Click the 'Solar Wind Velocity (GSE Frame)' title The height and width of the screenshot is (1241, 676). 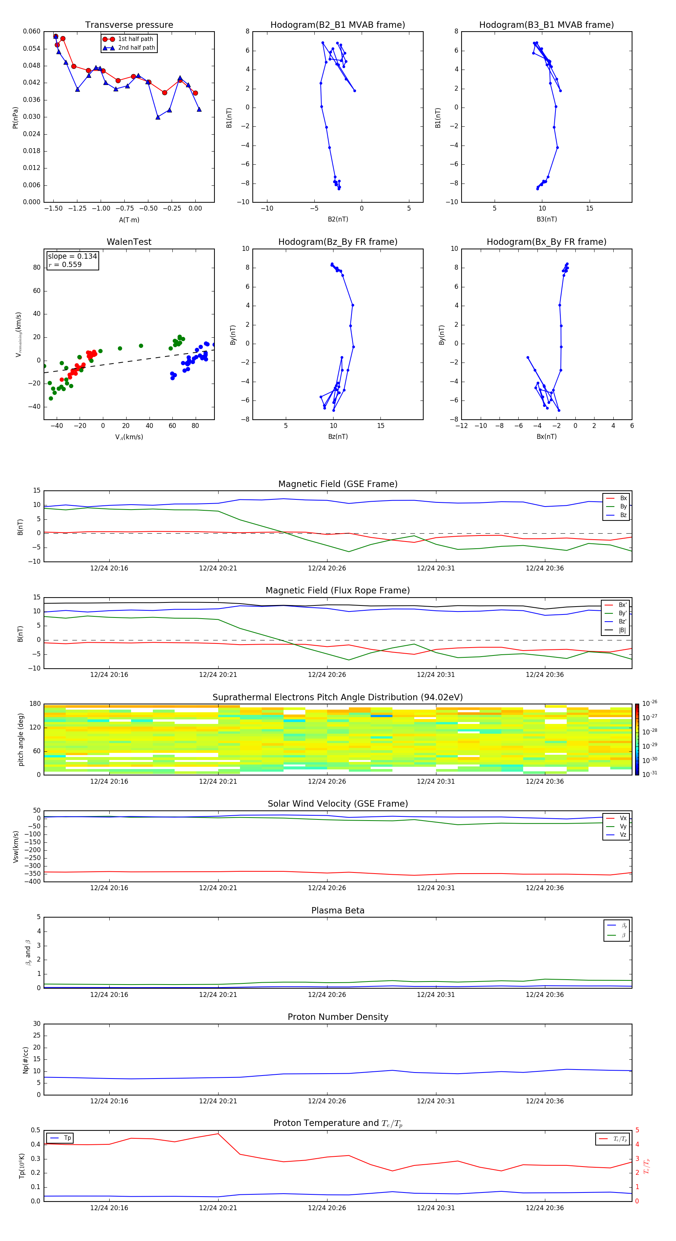click(x=338, y=804)
